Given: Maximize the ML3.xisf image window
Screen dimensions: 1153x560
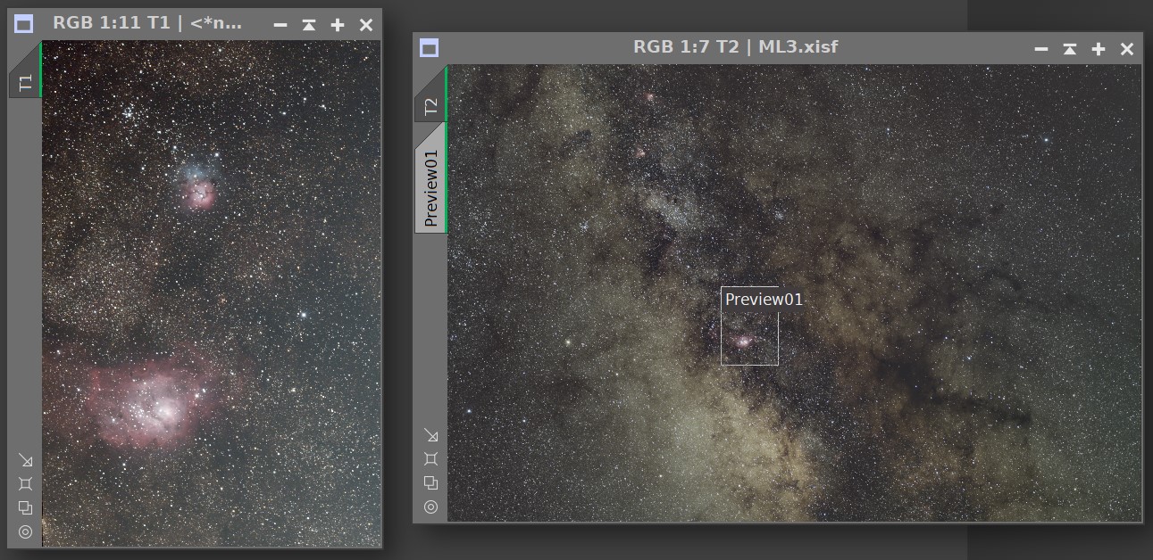Looking at the screenshot, I should 1098,49.
